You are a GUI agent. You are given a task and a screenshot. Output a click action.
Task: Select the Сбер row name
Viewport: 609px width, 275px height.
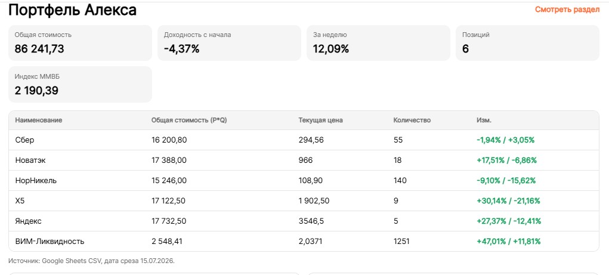tap(24, 140)
